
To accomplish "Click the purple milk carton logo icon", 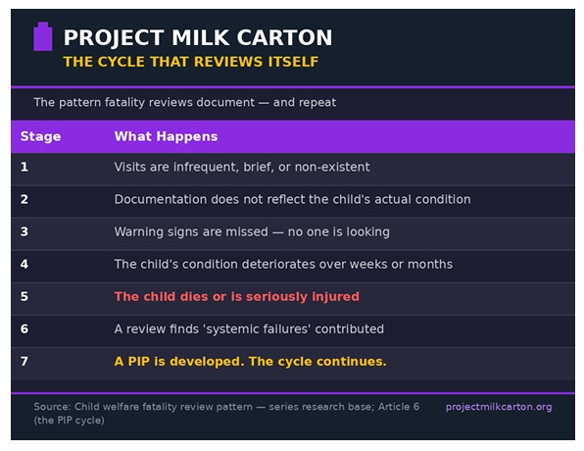I will [43, 36].
